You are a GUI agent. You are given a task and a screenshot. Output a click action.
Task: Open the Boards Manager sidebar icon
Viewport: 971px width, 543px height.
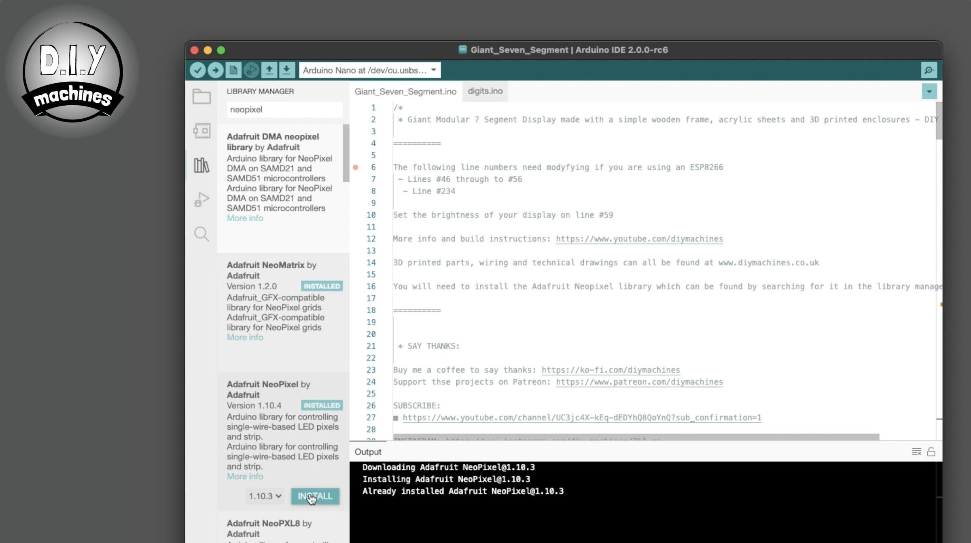pyautogui.click(x=201, y=131)
